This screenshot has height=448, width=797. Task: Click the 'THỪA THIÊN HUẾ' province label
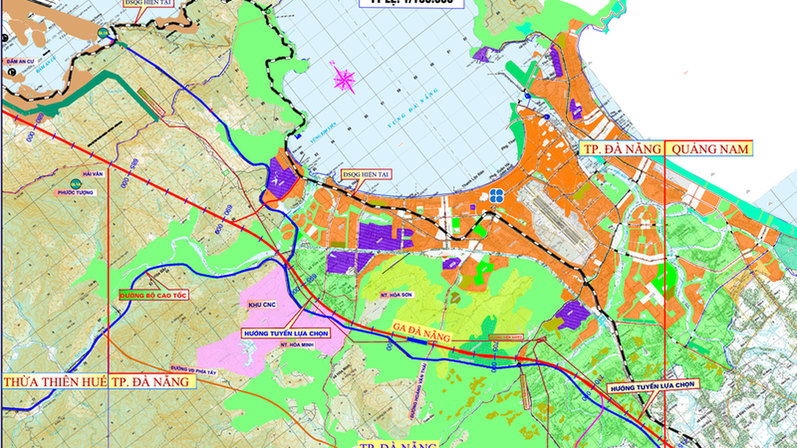54,382
